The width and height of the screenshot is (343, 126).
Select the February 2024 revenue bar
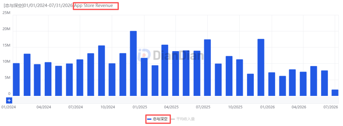tap(27, 75)
